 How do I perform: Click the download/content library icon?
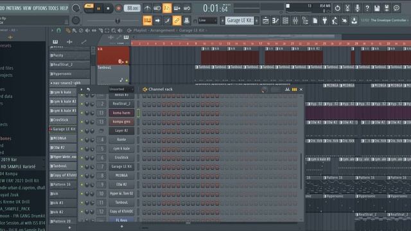(x=354, y=21)
